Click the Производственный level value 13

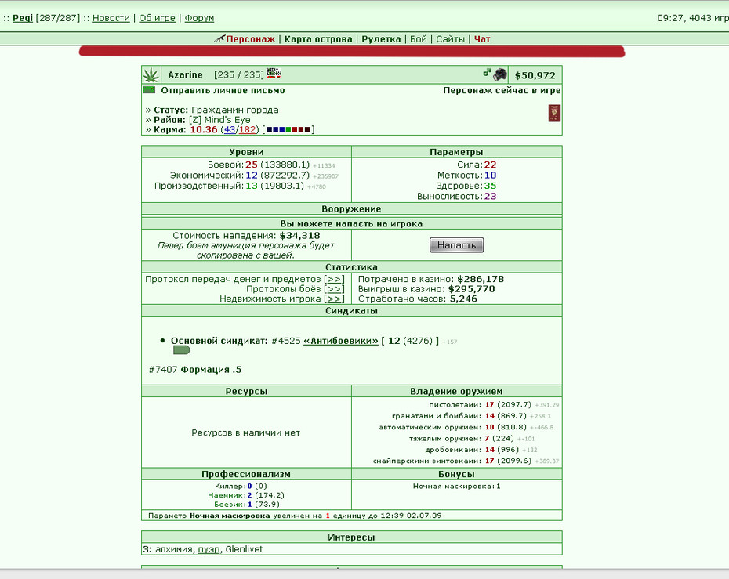[x=252, y=186]
